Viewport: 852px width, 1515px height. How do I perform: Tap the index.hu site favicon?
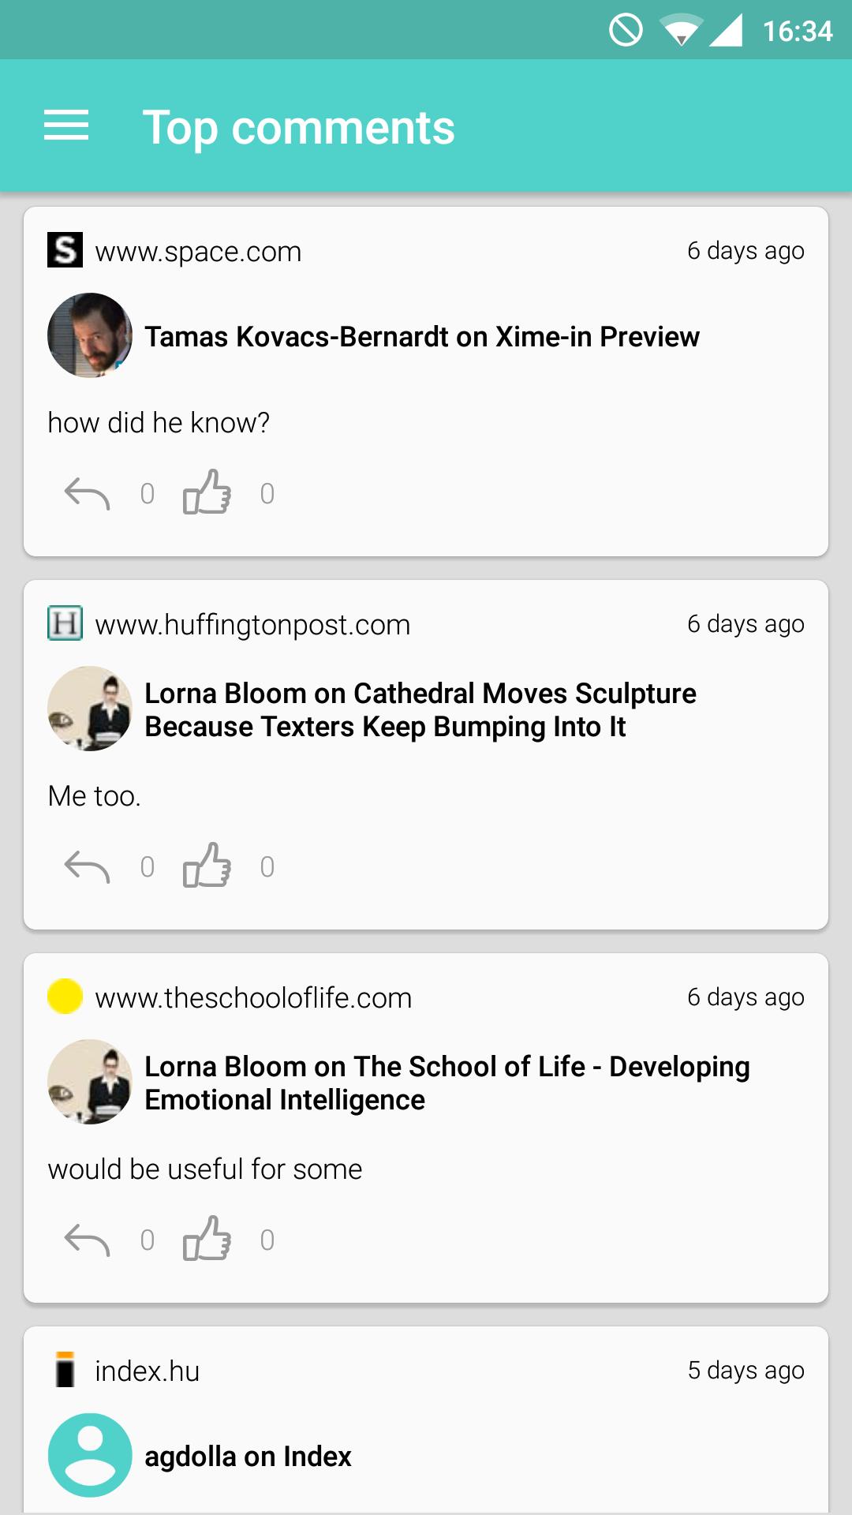pos(65,1370)
